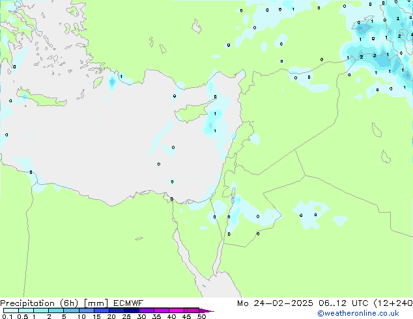Screen dimensions: 413x319
Task: Click the '10' legend scale value
Action: [x=81, y=316]
